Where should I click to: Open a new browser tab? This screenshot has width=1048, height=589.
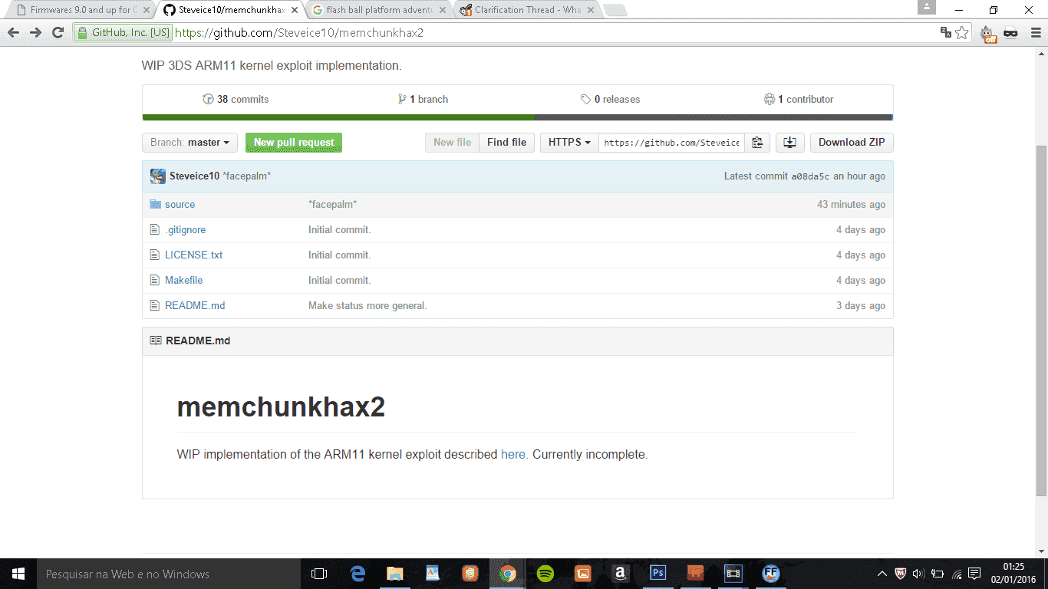[615, 10]
